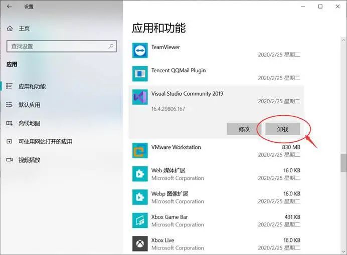Click the Visual Studio Community 2019 icon
This screenshot has height=255, width=347.
point(139,97)
